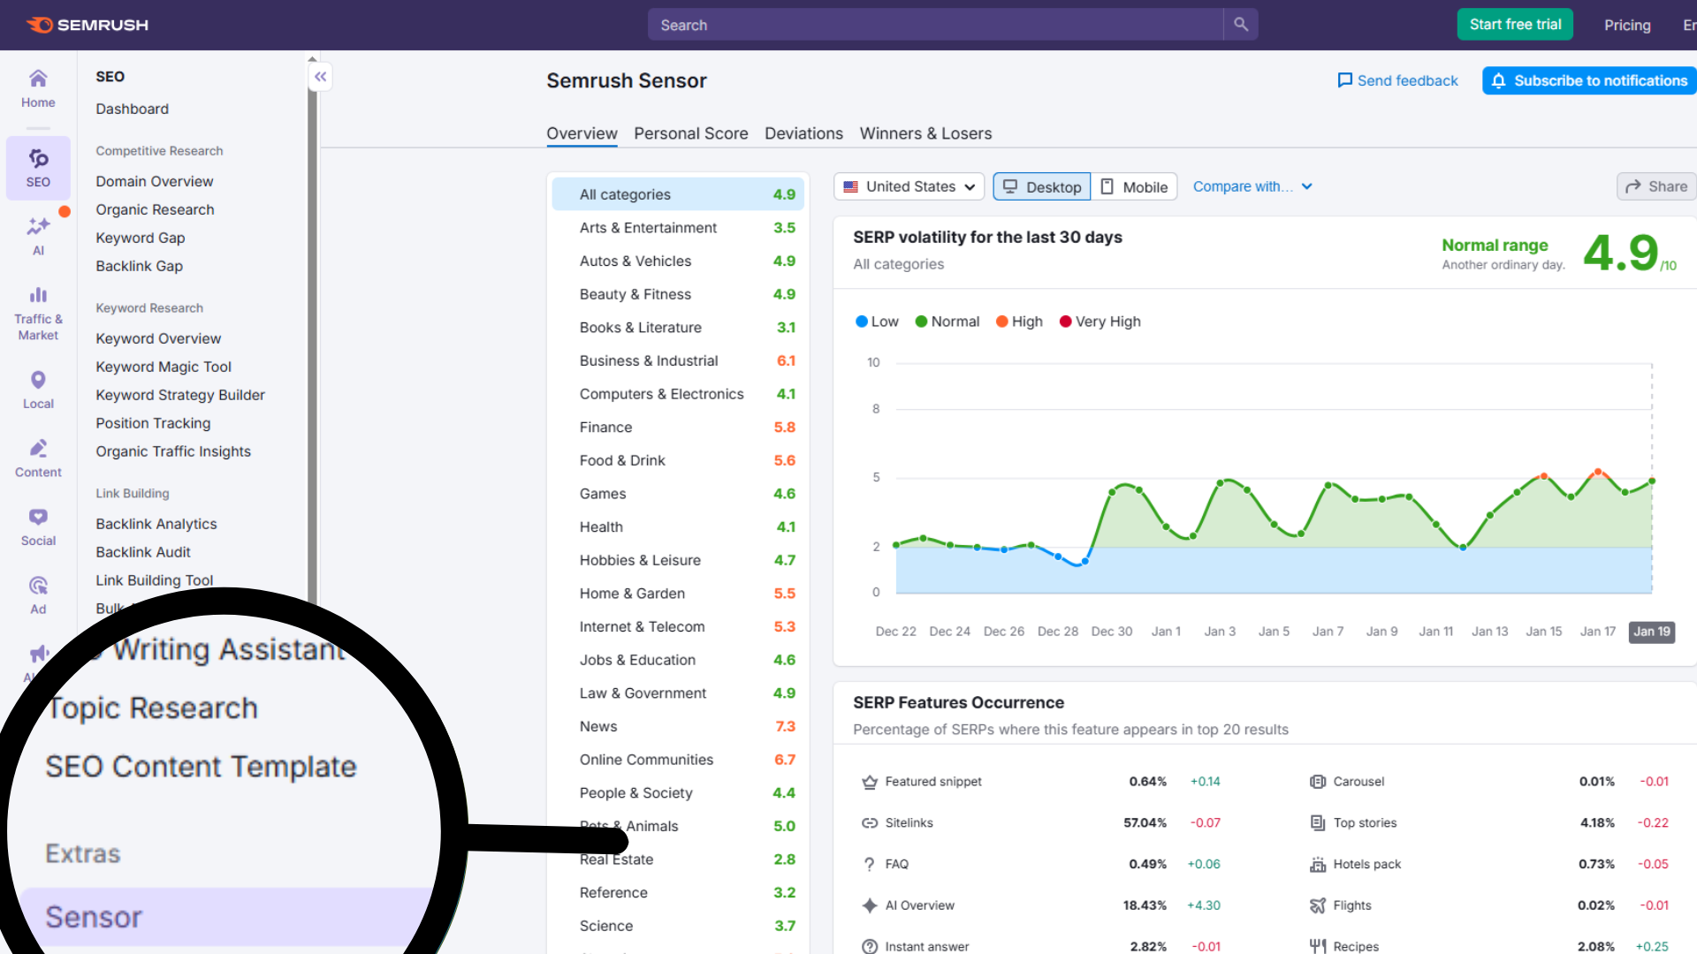Open the AI sidebar section
This screenshot has height=954, width=1697.
[38, 237]
